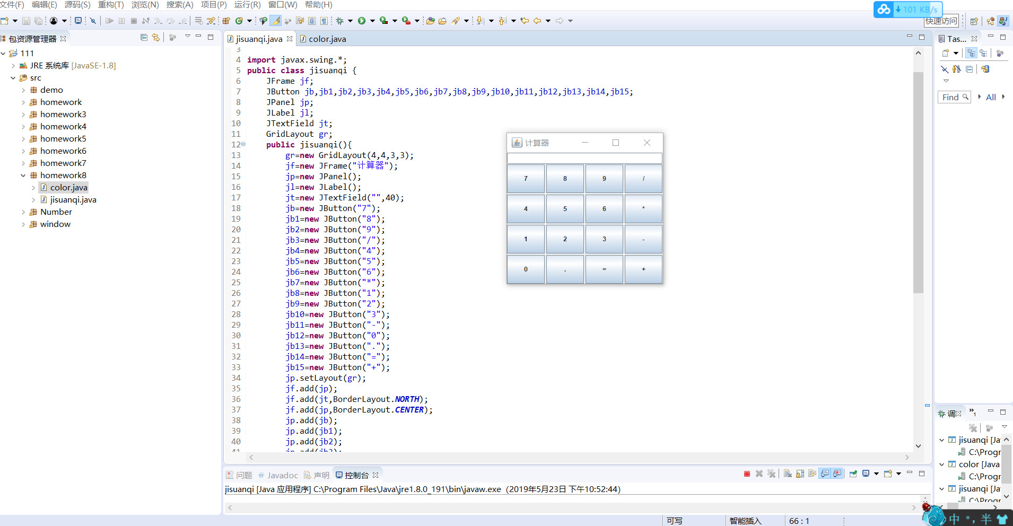The width and height of the screenshot is (1013, 526).
Task: Collapse the homework8 package
Action: click(23, 176)
